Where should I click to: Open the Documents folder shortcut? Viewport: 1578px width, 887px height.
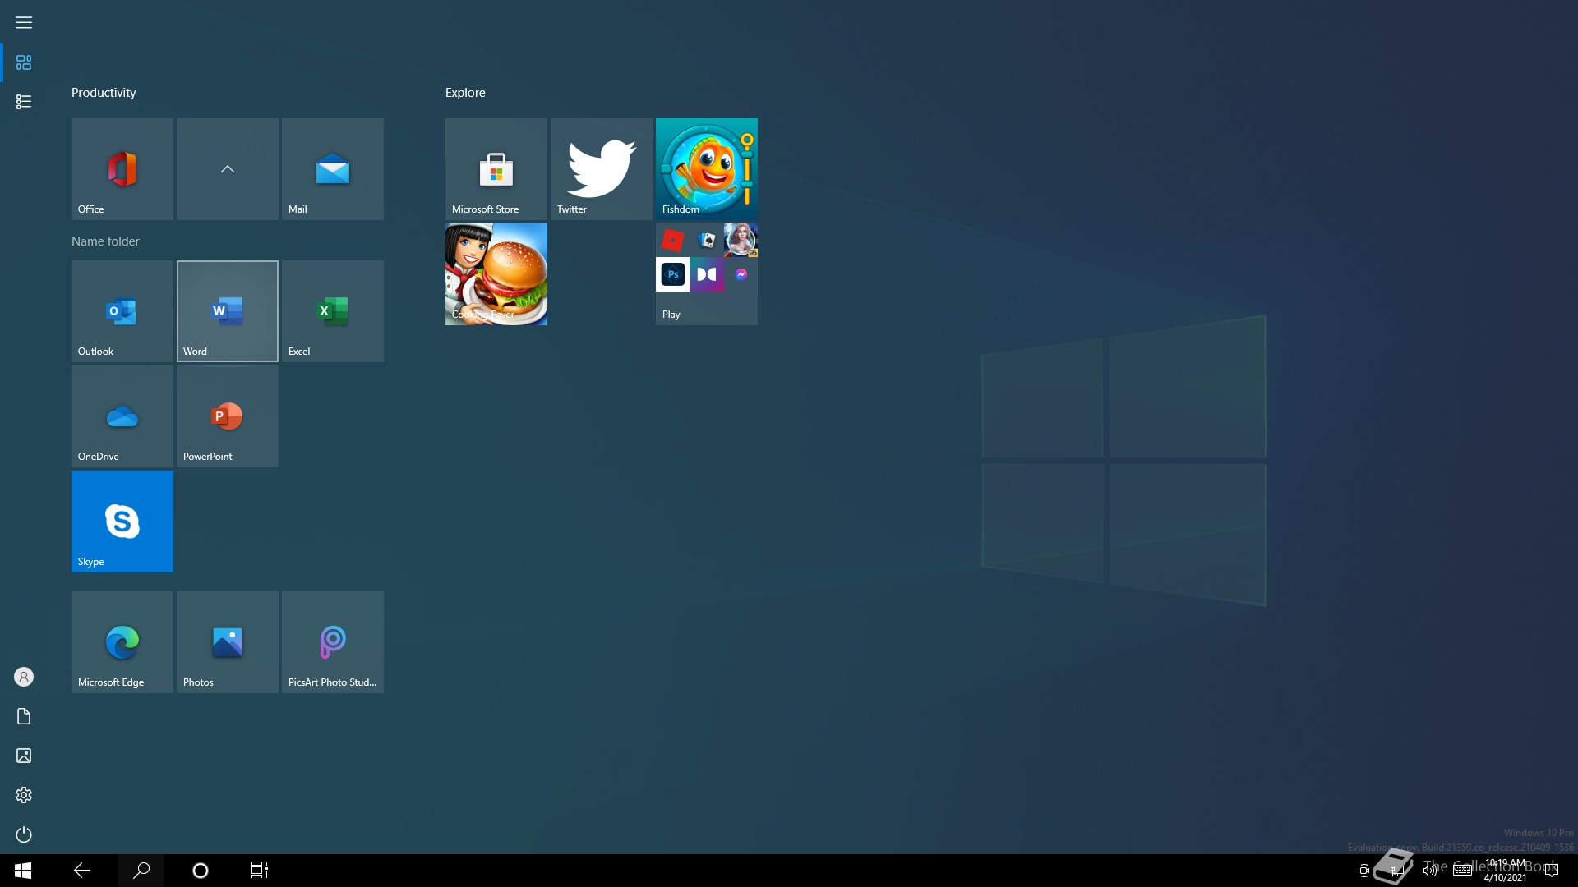tap(24, 716)
